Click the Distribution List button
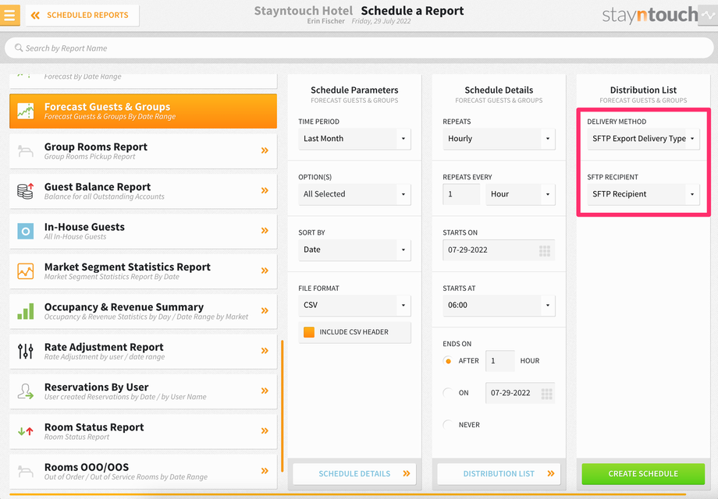The width and height of the screenshot is (718, 499). pyautogui.click(x=499, y=474)
